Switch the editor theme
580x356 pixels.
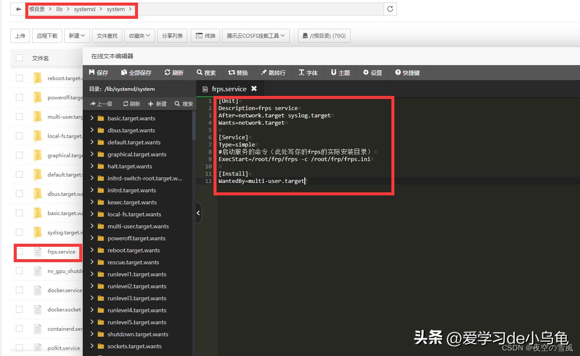(x=340, y=72)
